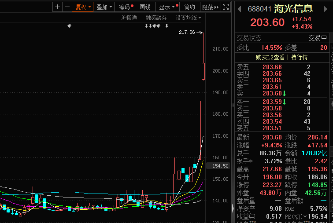Viewport: 333px width, 223px height.
Task: Click the 涨停 value 223.27
Action: point(272,185)
